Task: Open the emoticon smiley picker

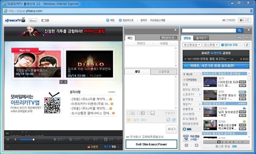Action: [128, 120]
